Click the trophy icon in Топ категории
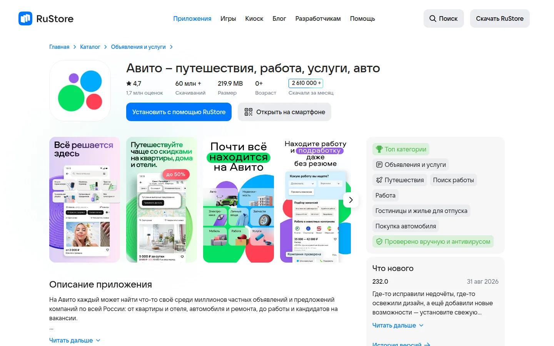 coord(379,149)
